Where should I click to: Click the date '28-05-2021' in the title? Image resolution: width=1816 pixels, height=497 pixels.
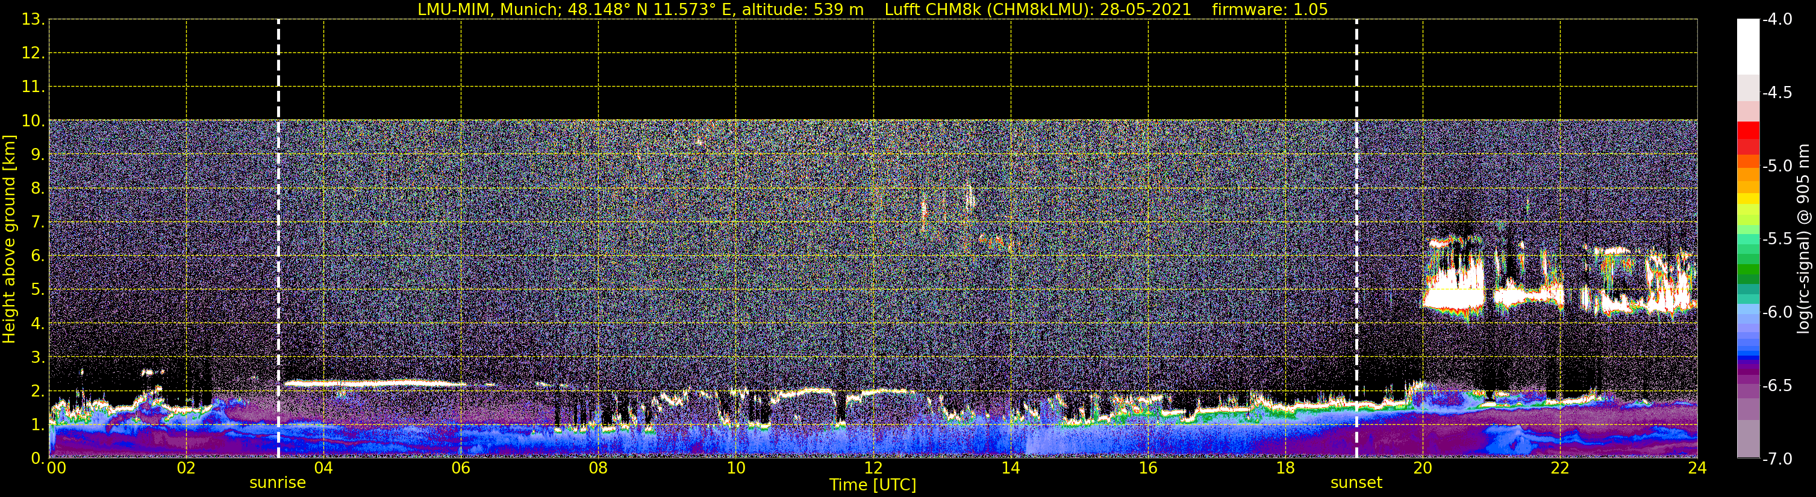1146,10
